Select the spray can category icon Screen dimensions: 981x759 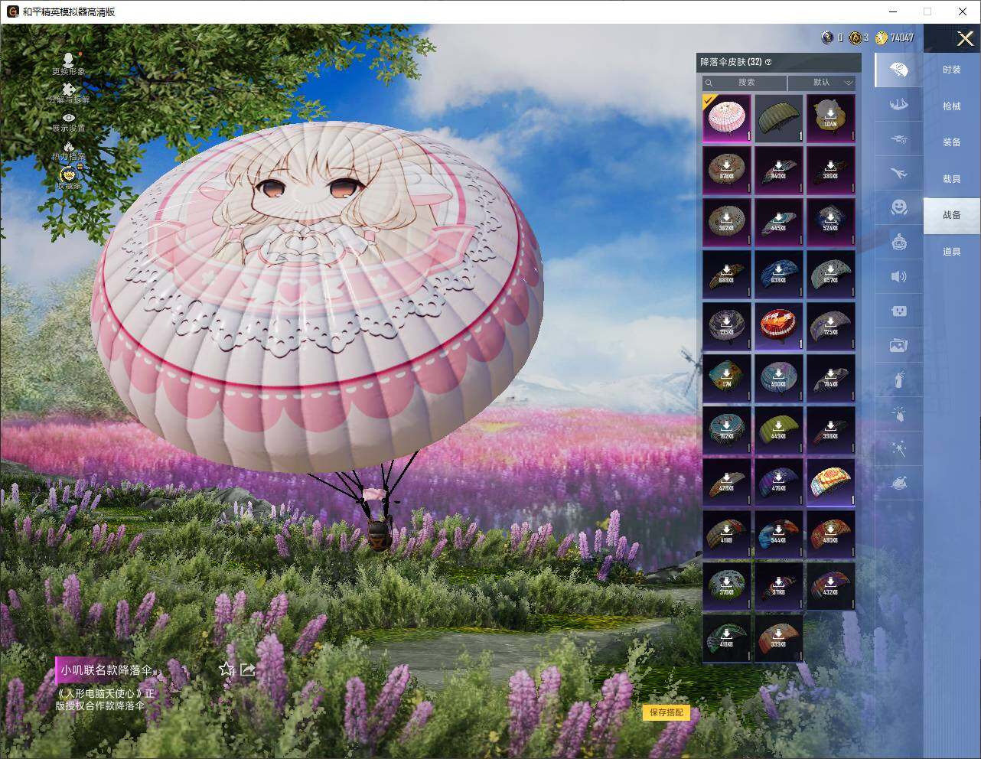(x=899, y=379)
